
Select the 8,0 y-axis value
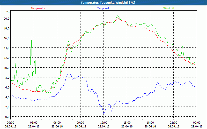7,78
